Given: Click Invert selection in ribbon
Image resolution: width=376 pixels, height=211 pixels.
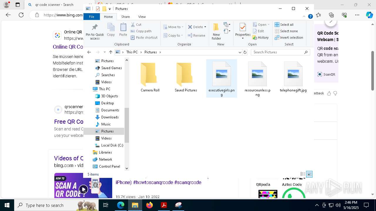Looking at the screenshot, I should [289, 38].
